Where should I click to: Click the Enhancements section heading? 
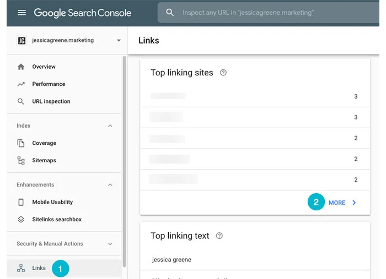click(x=35, y=185)
